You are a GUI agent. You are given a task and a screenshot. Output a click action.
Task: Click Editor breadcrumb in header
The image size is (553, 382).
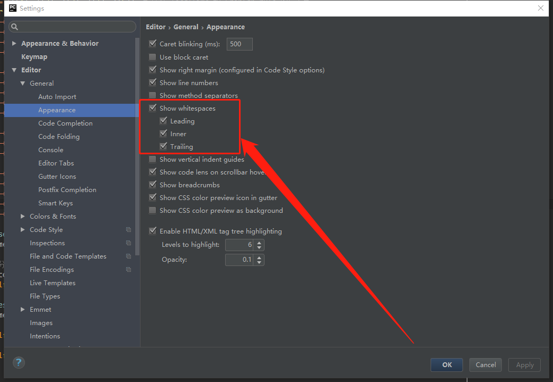point(155,27)
